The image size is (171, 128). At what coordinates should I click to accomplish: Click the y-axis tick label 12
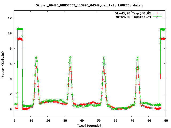pyautogui.click(x=10, y=18)
